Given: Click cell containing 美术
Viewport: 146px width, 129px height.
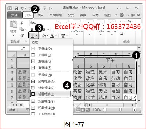Looking at the screenshot, I should [104, 72].
